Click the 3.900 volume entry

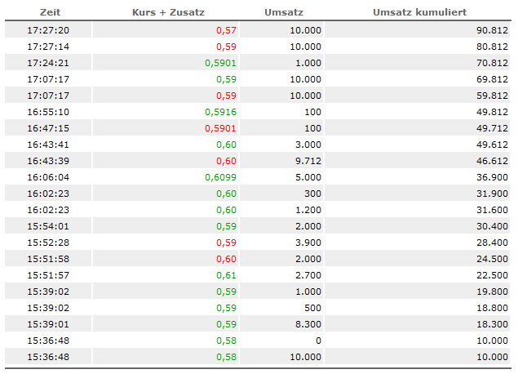pos(308,243)
